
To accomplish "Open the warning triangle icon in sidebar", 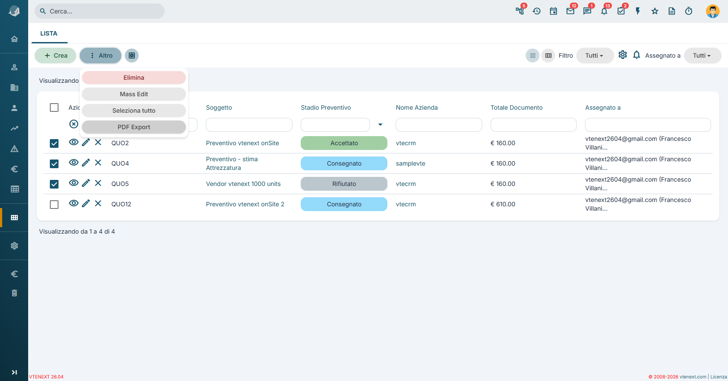I will [14, 149].
